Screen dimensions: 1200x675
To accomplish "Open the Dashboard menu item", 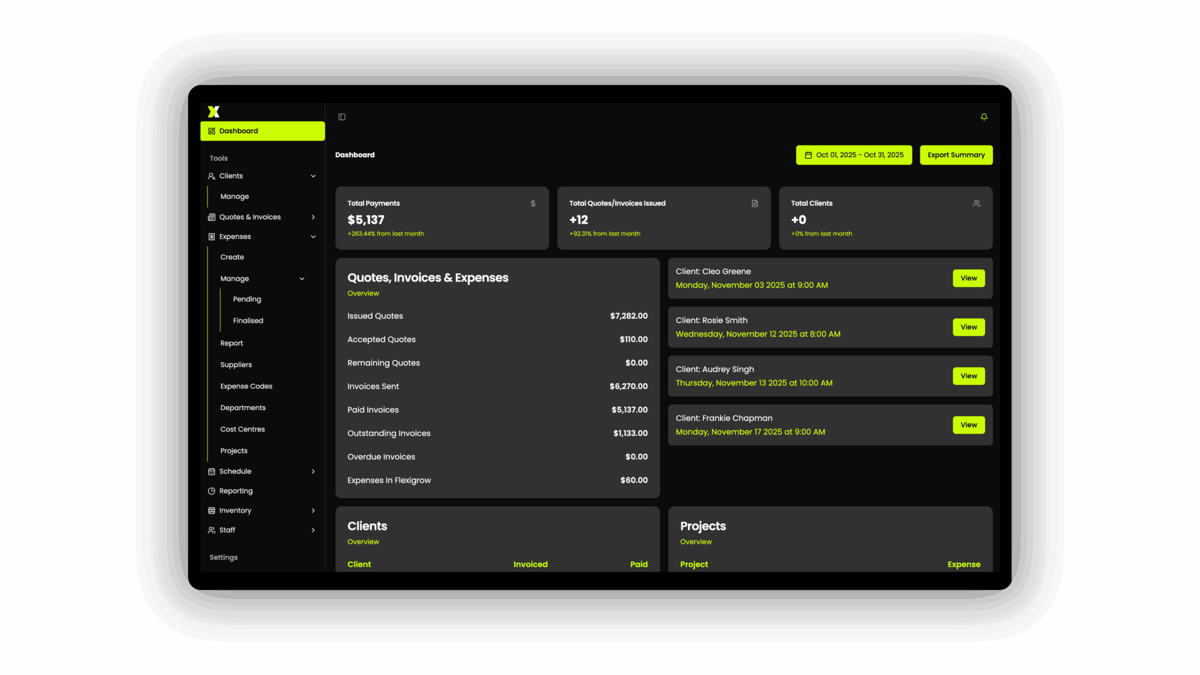I will (x=262, y=131).
